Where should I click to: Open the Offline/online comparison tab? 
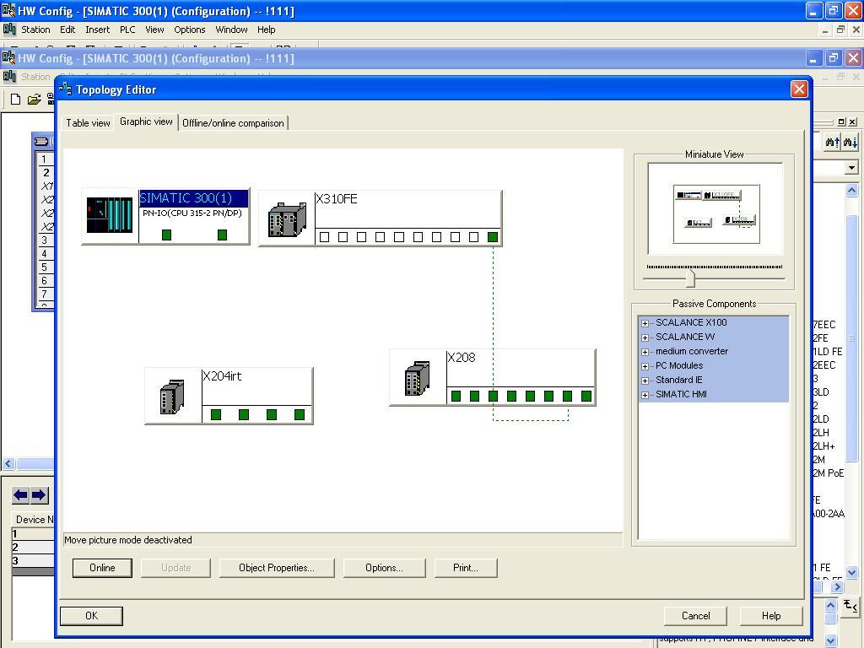click(233, 123)
